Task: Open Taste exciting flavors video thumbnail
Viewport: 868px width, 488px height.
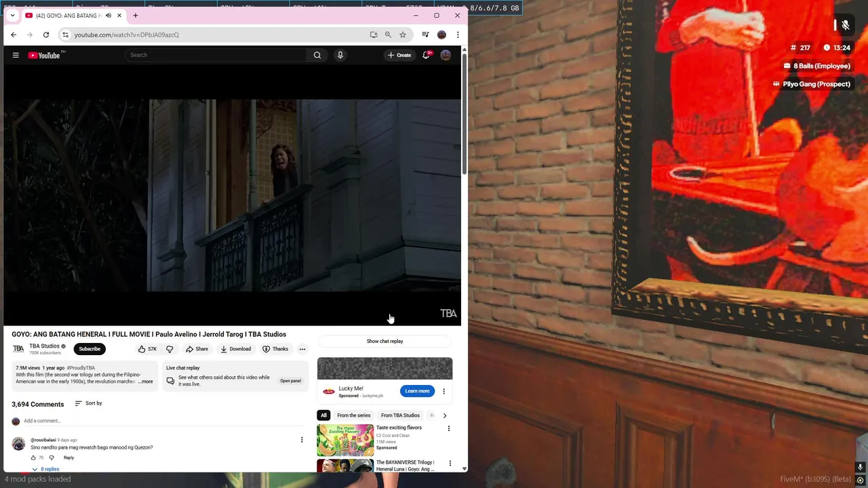Action: pos(345,440)
